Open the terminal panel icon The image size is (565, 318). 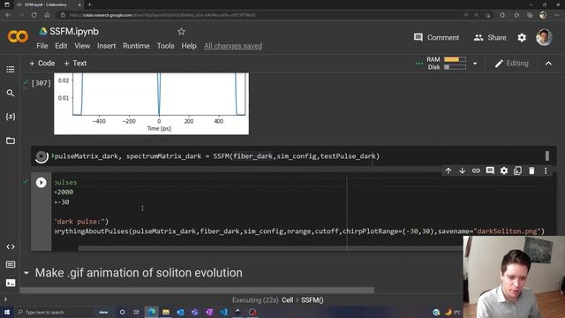10,283
